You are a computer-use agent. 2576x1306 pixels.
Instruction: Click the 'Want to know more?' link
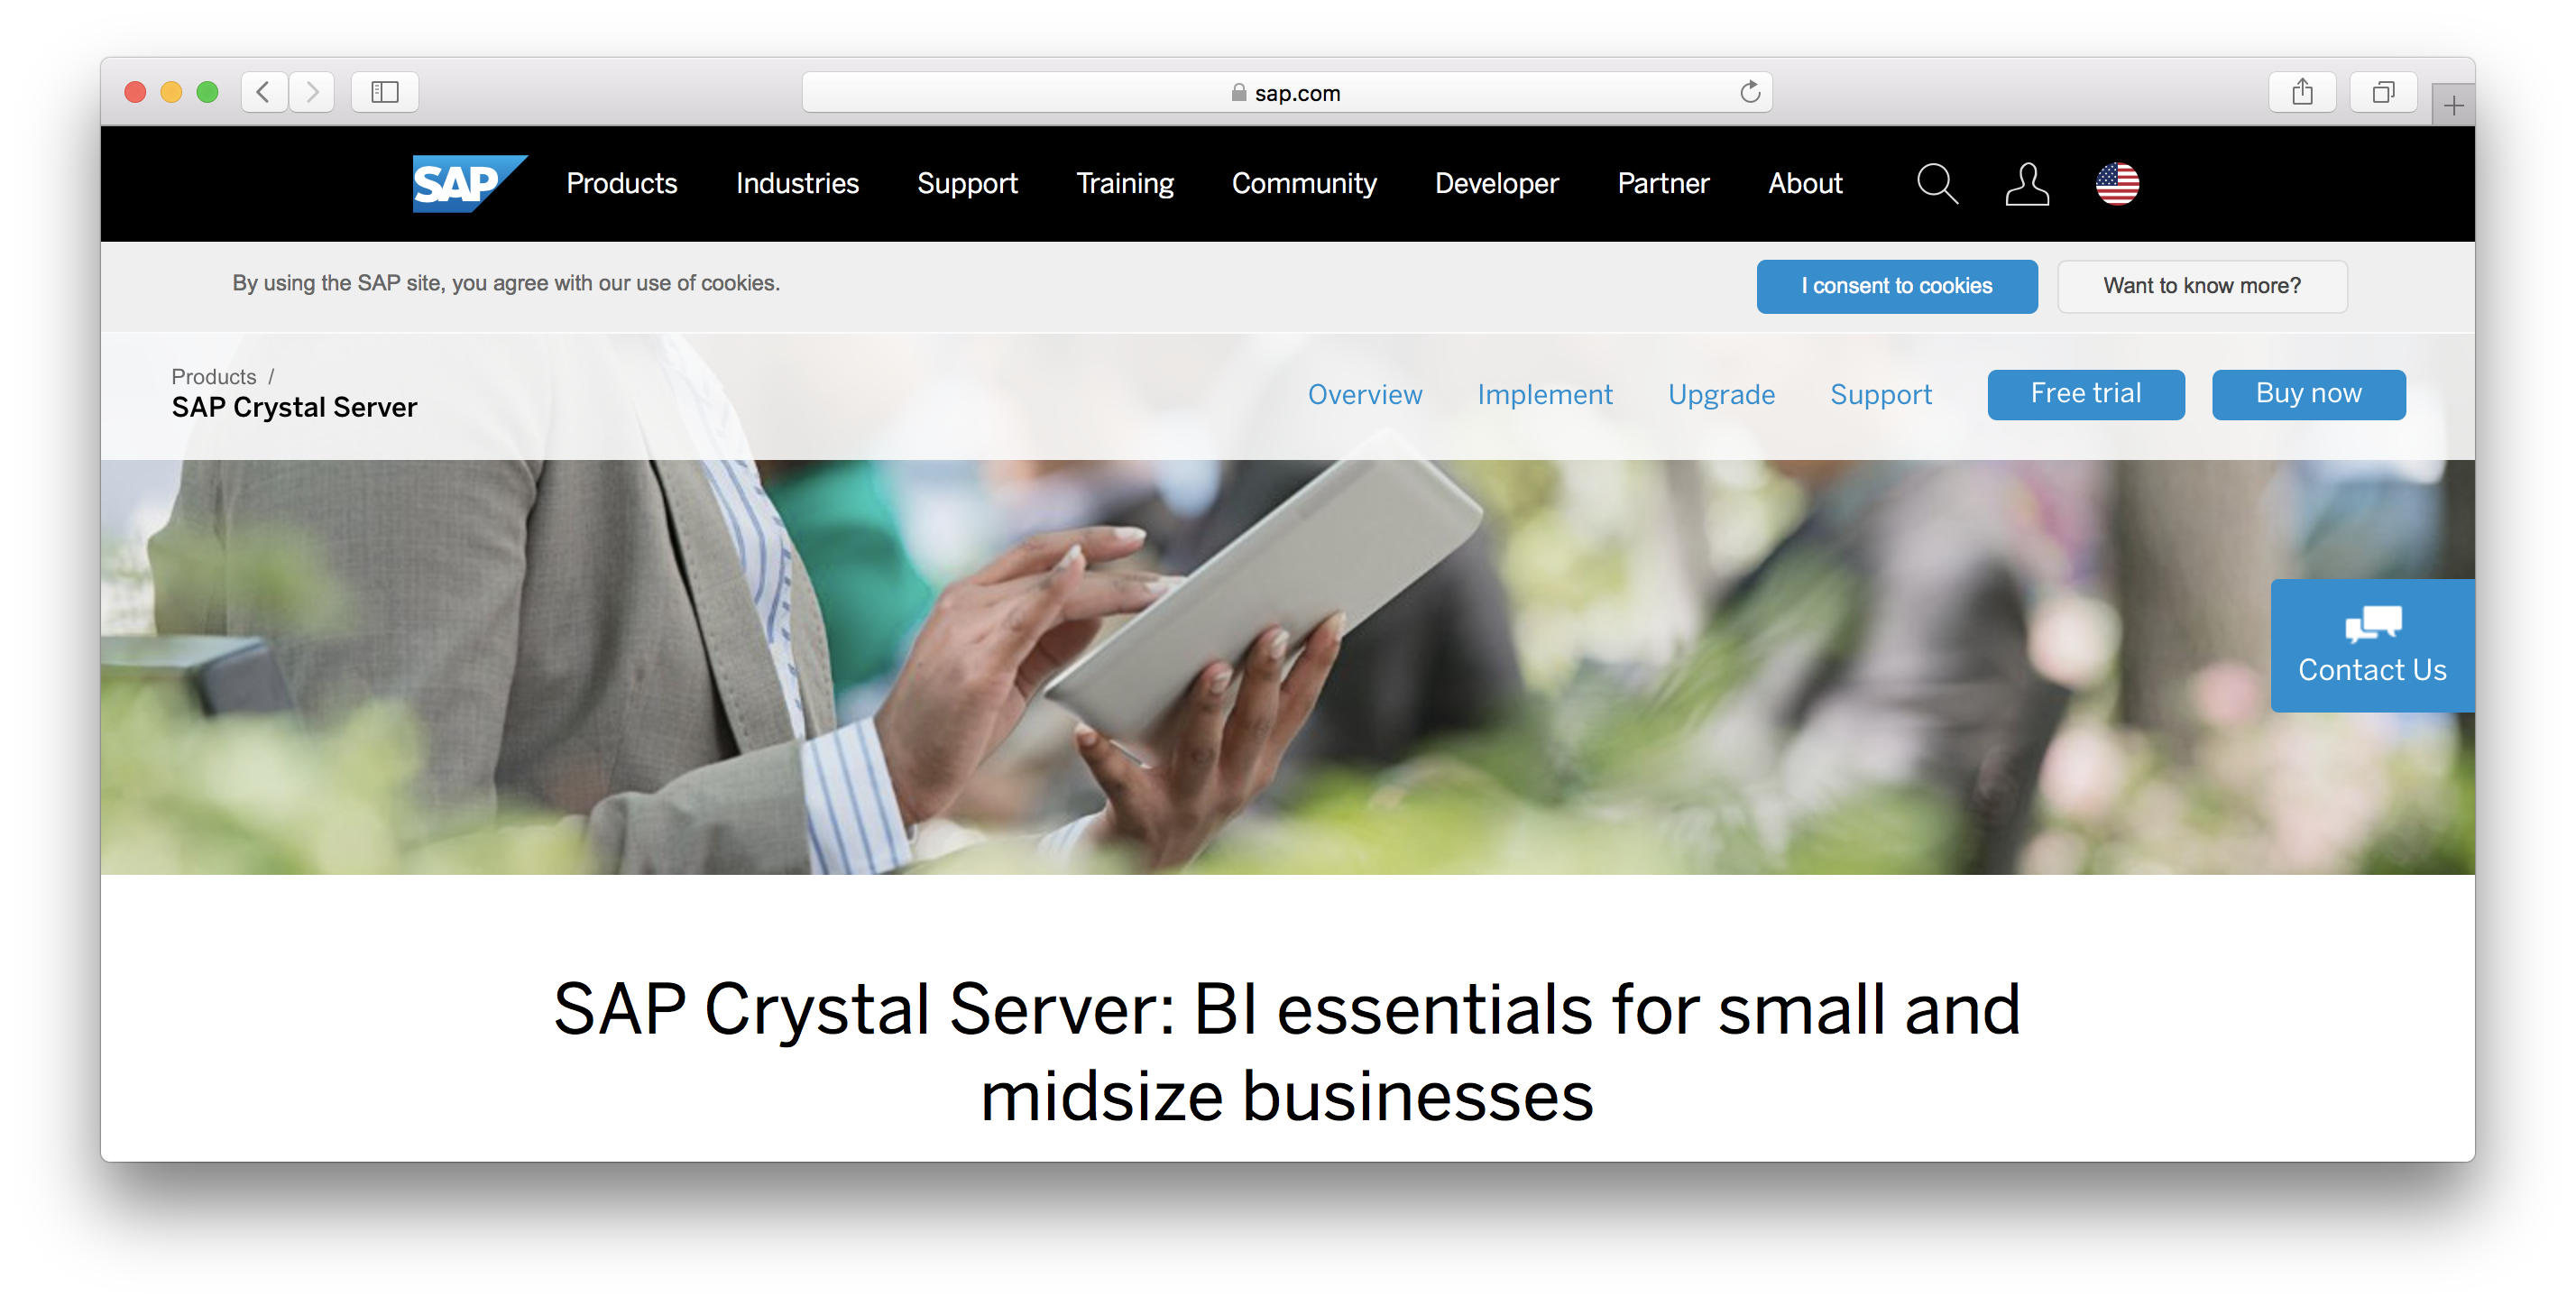[x=2200, y=285]
